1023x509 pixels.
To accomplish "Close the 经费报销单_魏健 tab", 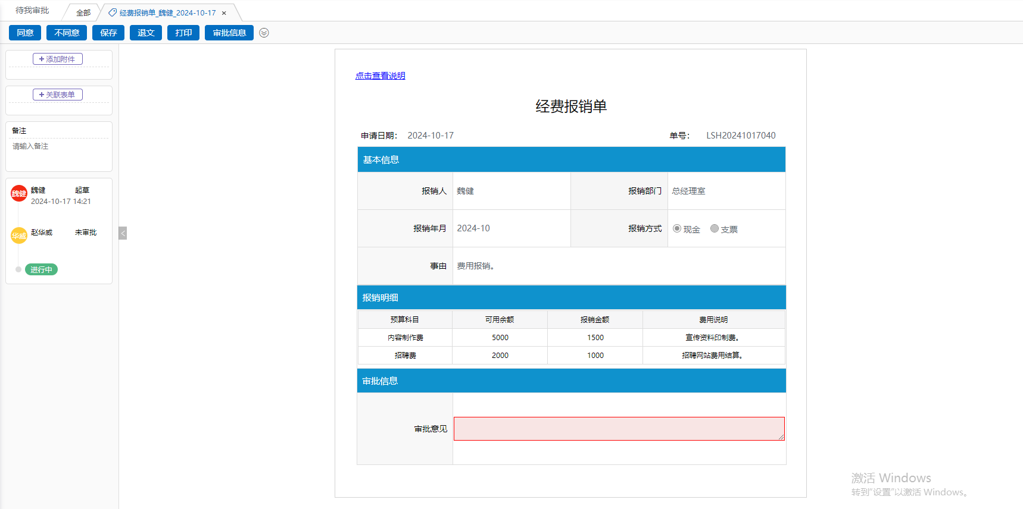I will [224, 13].
